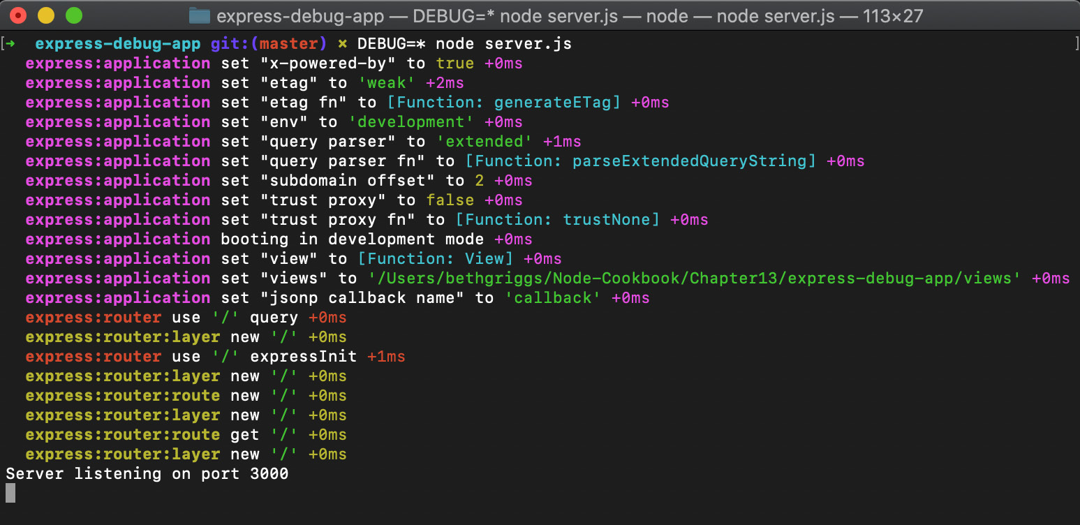The image size is (1080, 525).
Task: Click the 'trust proxy' false value
Action: pos(450,200)
